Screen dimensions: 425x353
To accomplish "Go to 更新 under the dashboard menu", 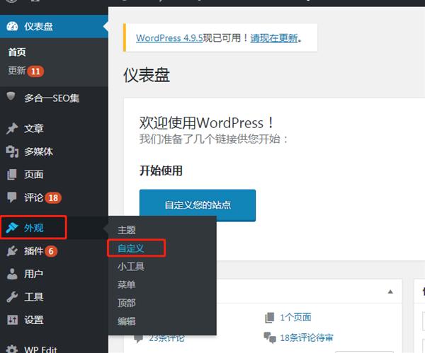I will pos(17,71).
